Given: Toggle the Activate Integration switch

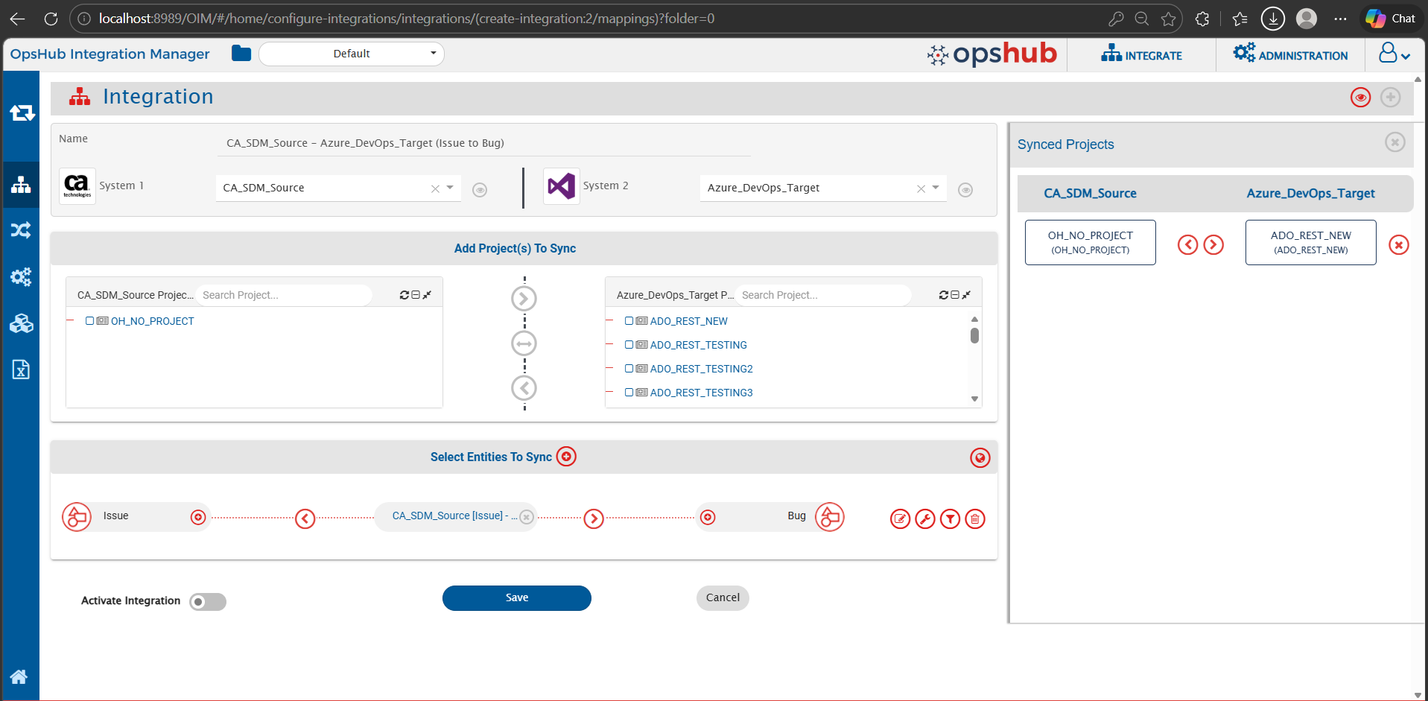Looking at the screenshot, I should (x=207, y=601).
